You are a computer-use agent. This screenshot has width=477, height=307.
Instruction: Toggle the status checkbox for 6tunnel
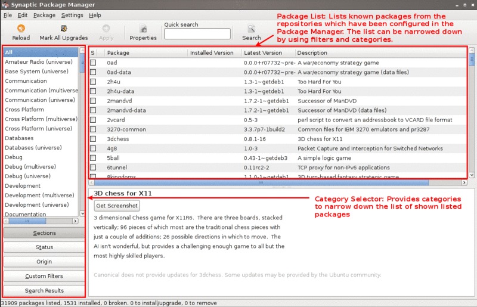pos(93,168)
